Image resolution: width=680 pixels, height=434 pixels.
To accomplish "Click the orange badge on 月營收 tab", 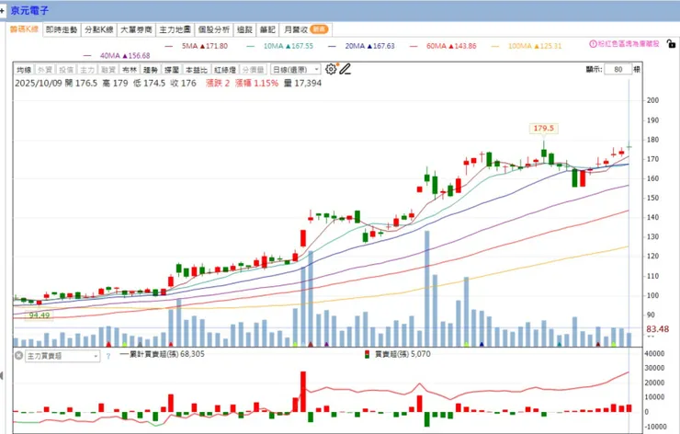I will (x=320, y=29).
